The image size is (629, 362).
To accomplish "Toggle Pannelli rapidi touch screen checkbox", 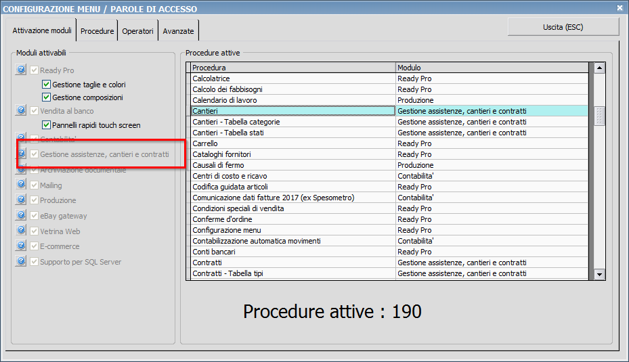I will 46,125.
